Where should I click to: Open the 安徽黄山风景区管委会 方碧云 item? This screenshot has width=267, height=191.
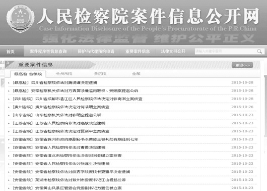pyautogui.click(x=78, y=188)
